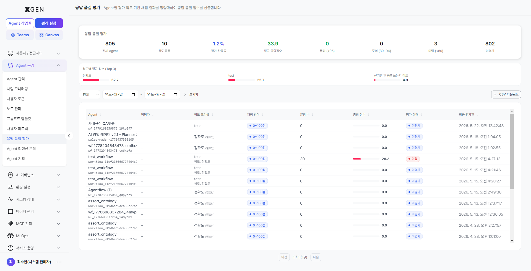
Task: Expand 시스템 상태 chevron
Action: pos(58,199)
